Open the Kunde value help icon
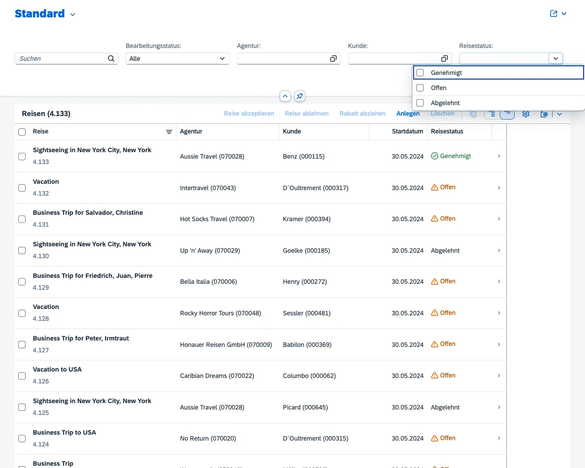 click(x=444, y=58)
